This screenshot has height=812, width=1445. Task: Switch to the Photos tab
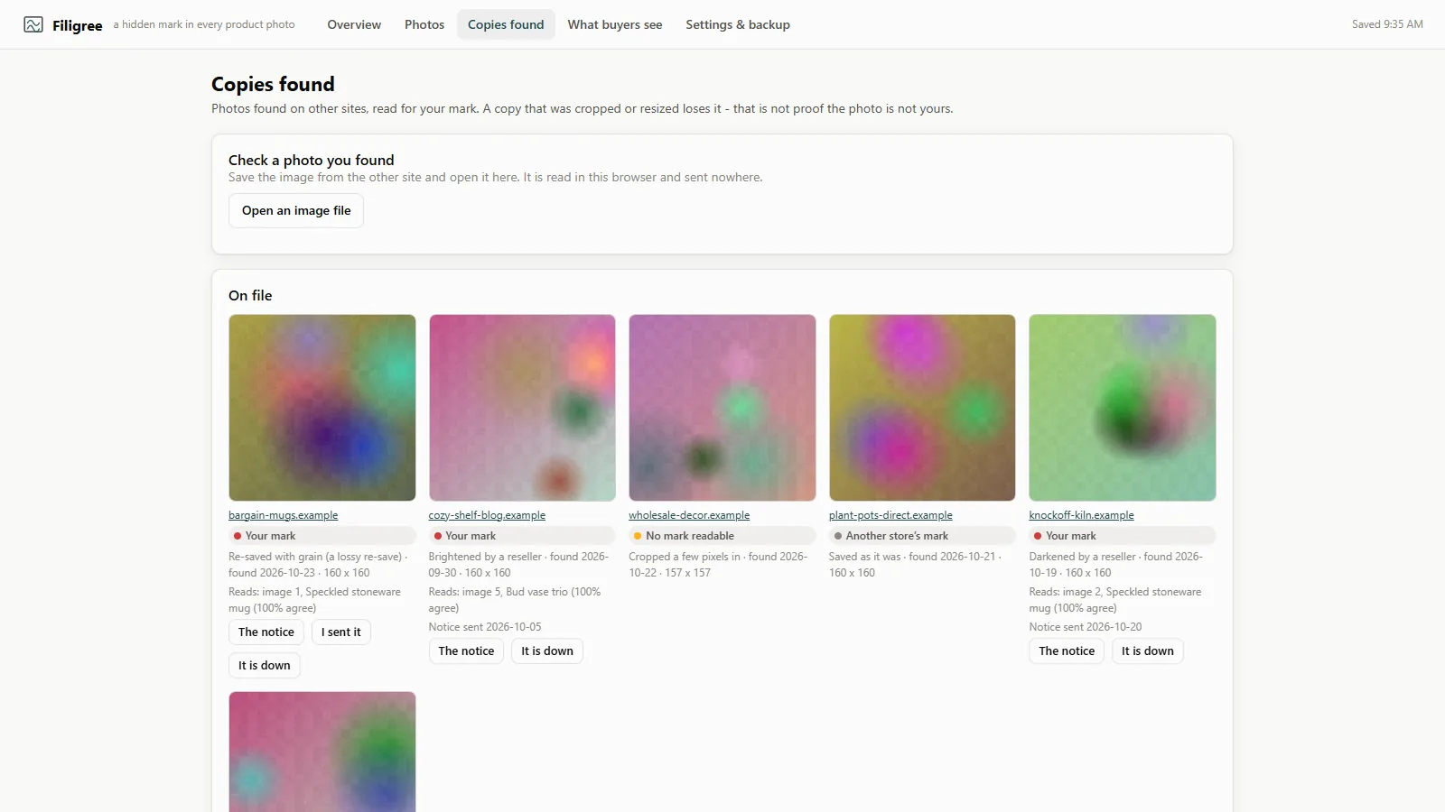click(x=424, y=24)
